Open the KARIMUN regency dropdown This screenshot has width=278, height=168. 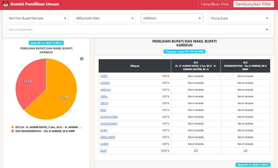172,18
